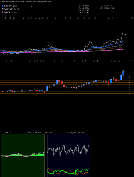Click the MACD (12,26,9) parameter values

36,132
